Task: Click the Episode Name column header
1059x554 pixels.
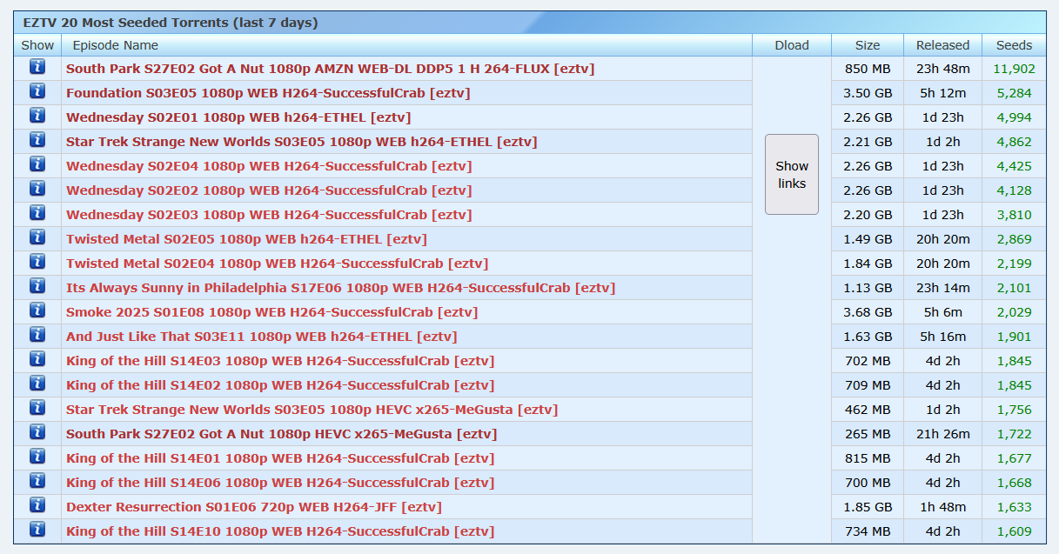Action: 406,45
